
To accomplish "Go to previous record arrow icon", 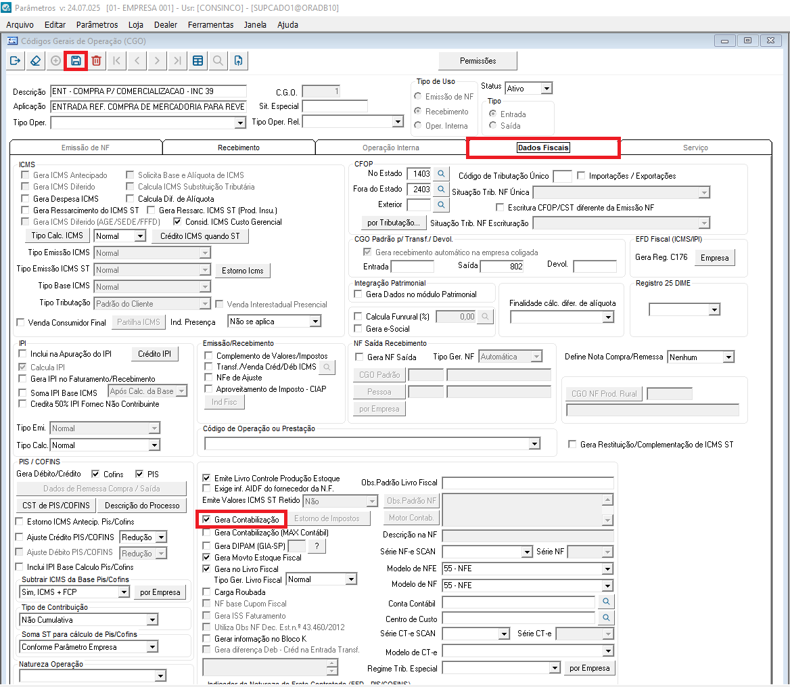I will point(137,60).
